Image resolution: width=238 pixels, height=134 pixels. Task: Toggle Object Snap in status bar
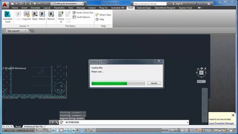pyautogui.click(x=57, y=130)
